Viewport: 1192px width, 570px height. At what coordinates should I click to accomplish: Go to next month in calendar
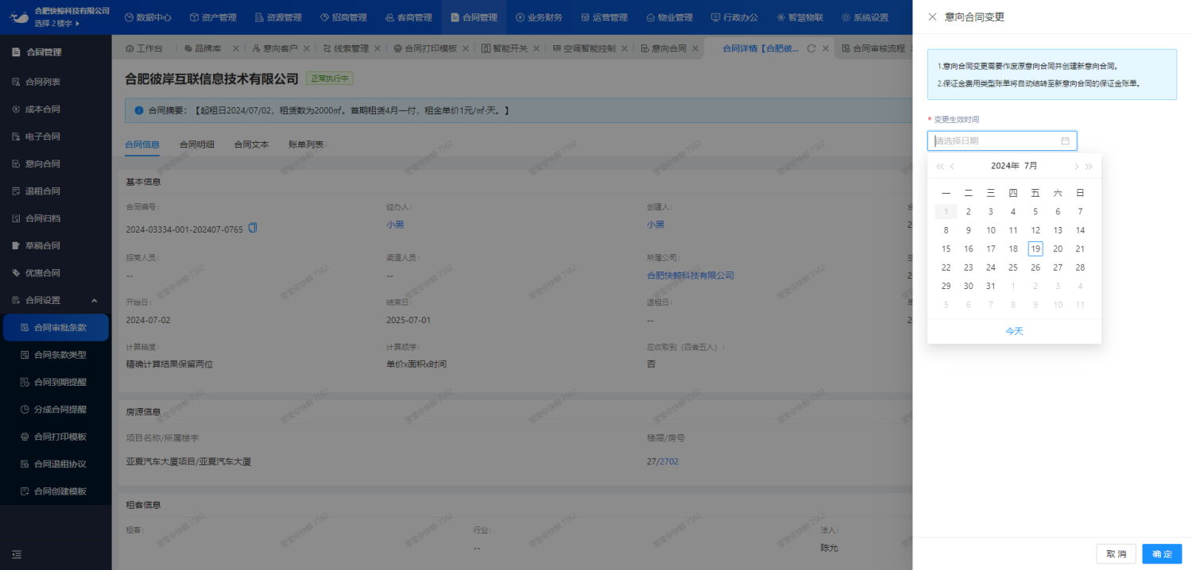tap(1076, 167)
